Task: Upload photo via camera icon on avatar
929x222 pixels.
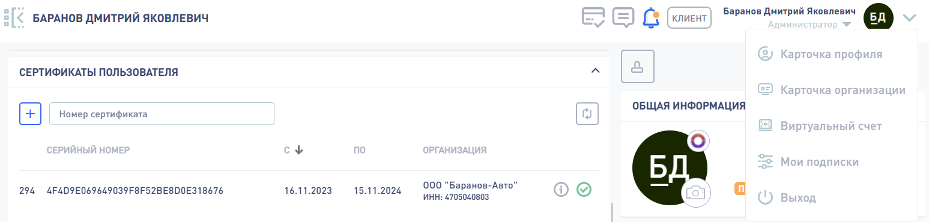Action: point(696,193)
